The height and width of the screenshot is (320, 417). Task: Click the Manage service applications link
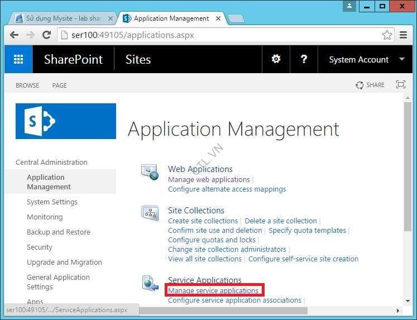point(213,290)
